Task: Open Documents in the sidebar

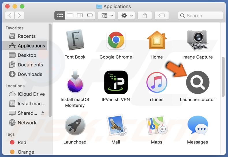Action: click(25, 65)
